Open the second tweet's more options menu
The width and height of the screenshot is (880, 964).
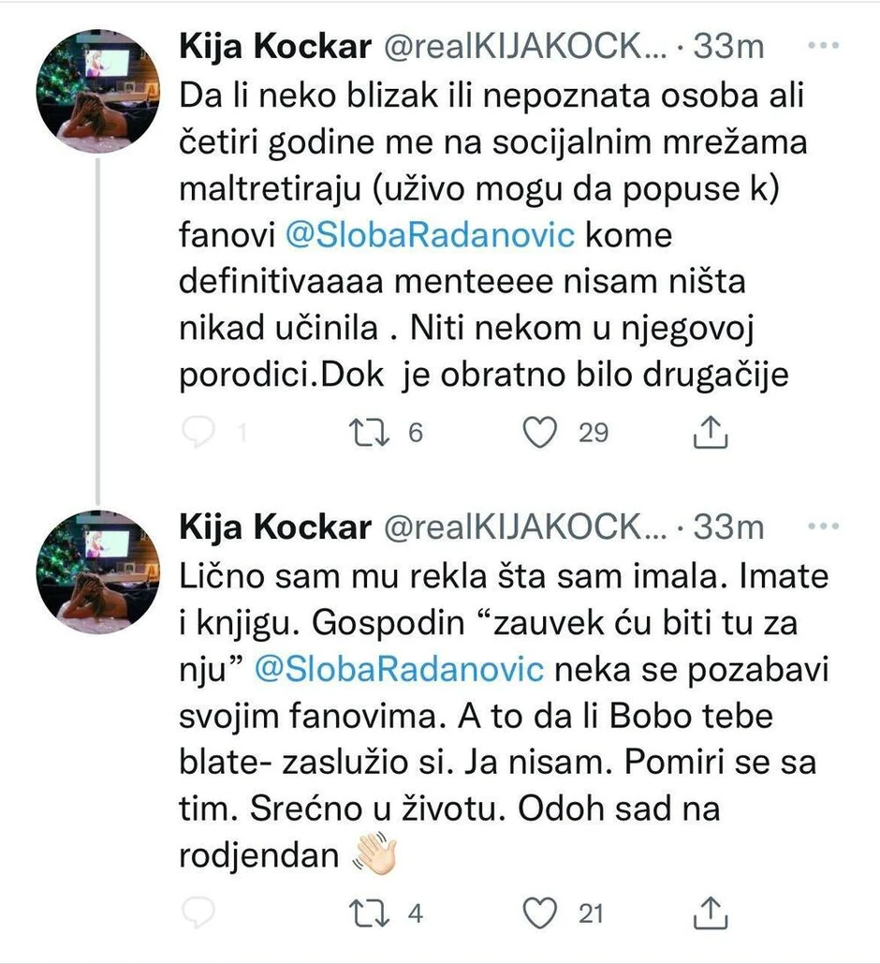[x=824, y=525]
